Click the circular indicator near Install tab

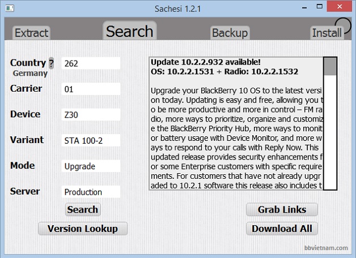click(343, 25)
